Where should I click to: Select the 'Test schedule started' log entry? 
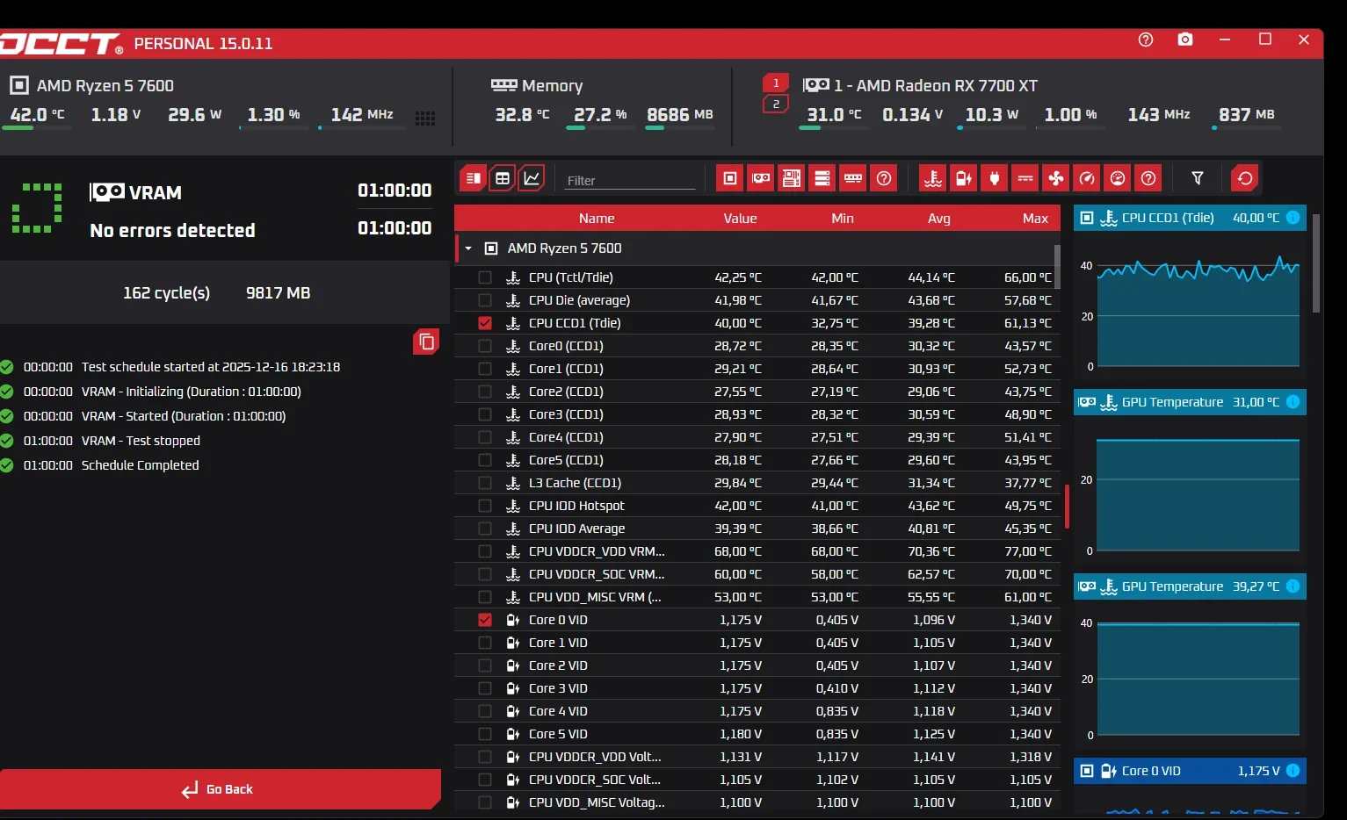(x=211, y=367)
